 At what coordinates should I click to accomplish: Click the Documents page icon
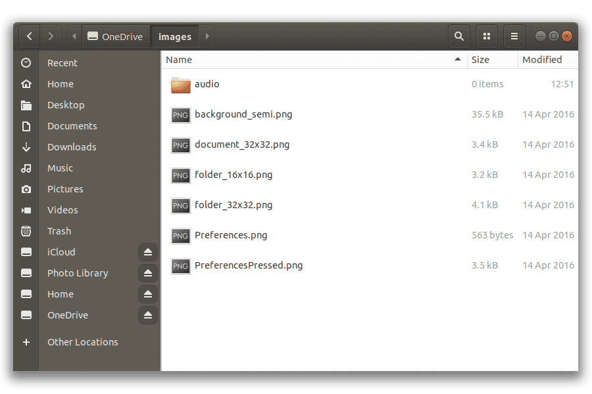point(26,126)
